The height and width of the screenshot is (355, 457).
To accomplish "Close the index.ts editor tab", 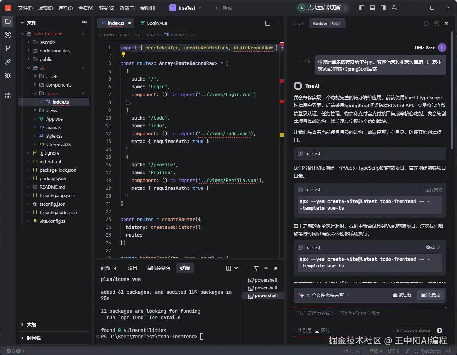I will (129, 23).
